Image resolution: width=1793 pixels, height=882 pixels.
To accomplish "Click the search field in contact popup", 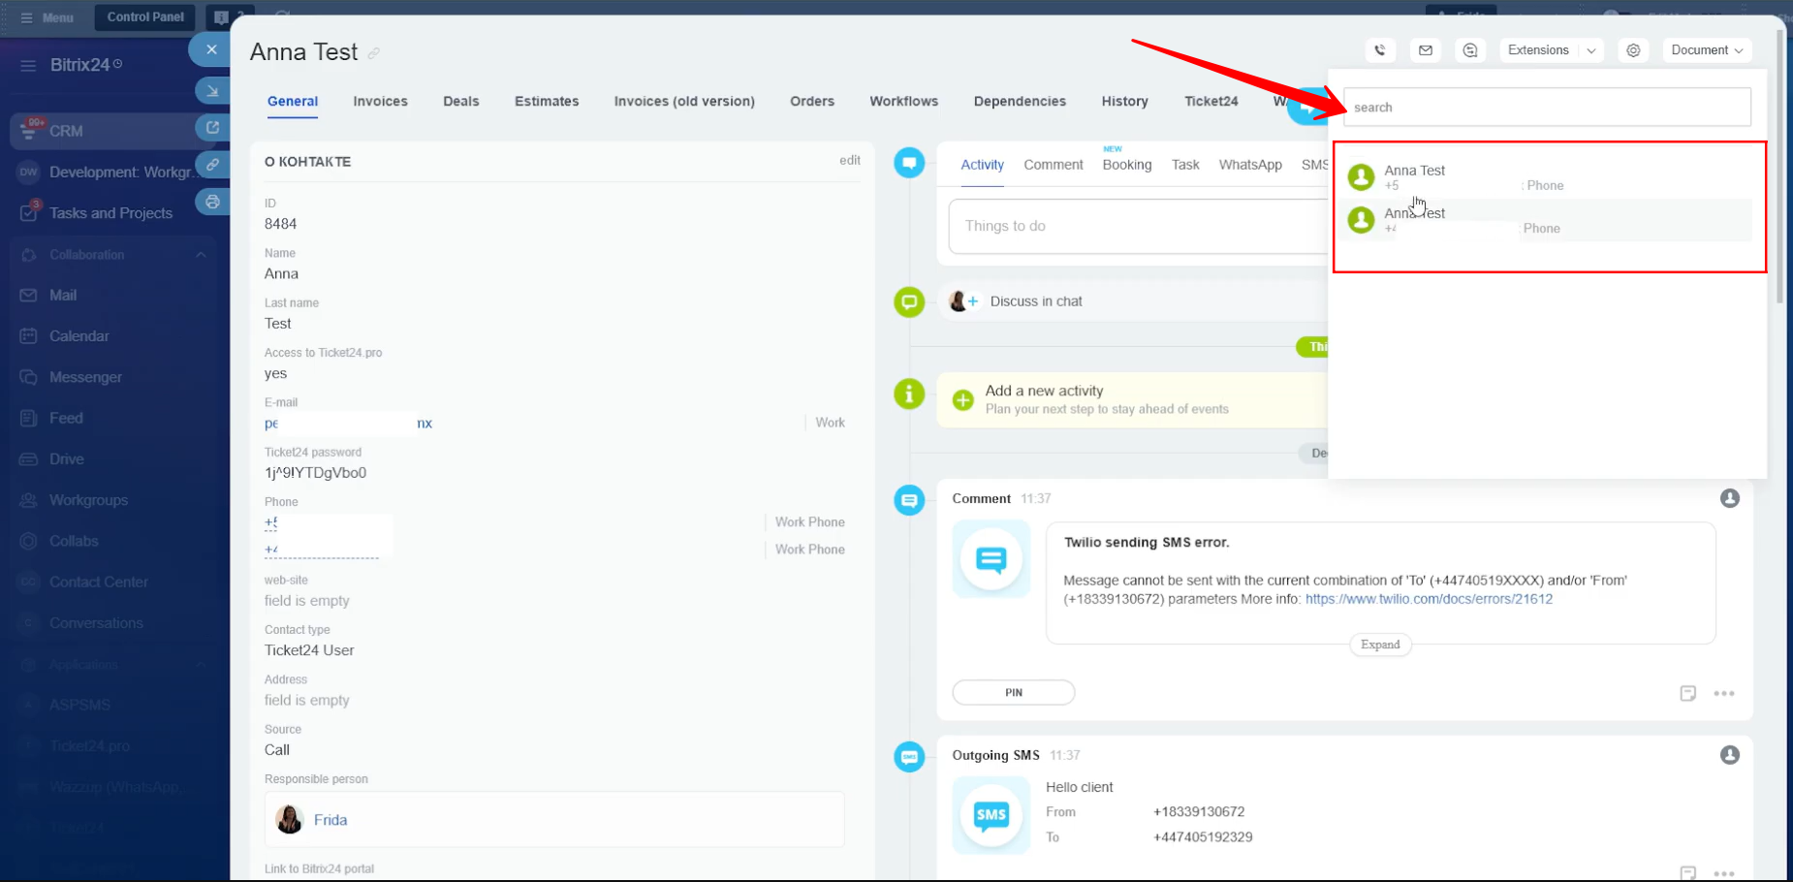I will pos(1546,108).
